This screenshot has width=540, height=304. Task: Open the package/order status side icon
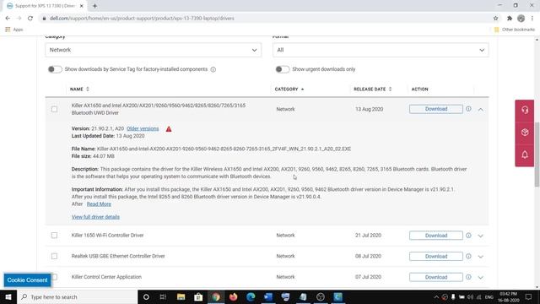525,133
